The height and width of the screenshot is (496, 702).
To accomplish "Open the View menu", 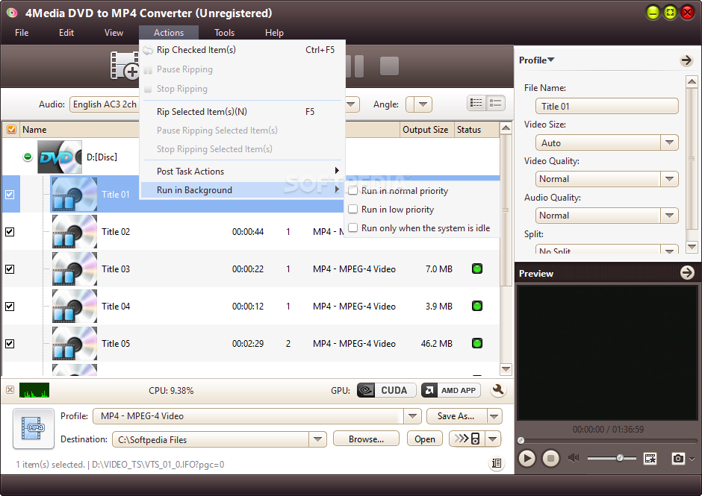I will (114, 33).
